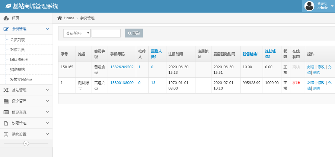Open the admin account dropdown arrow

pos(332,6)
